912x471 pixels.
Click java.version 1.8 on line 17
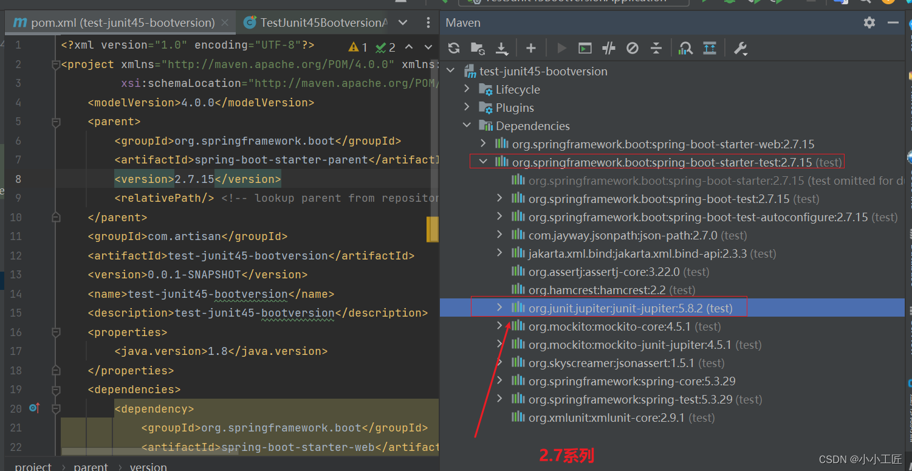[x=218, y=351]
